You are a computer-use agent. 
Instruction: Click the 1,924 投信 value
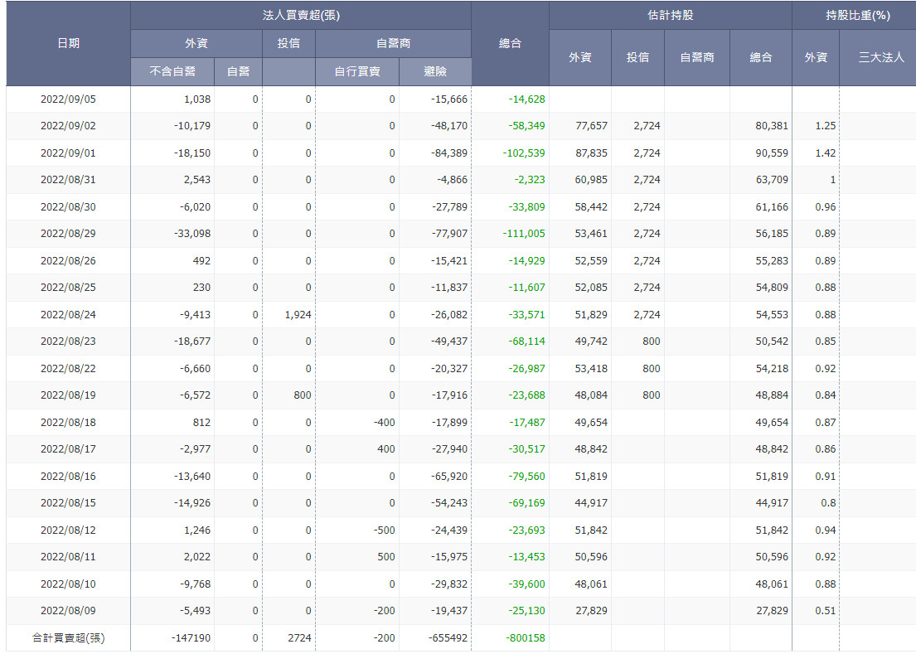(298, 315)
